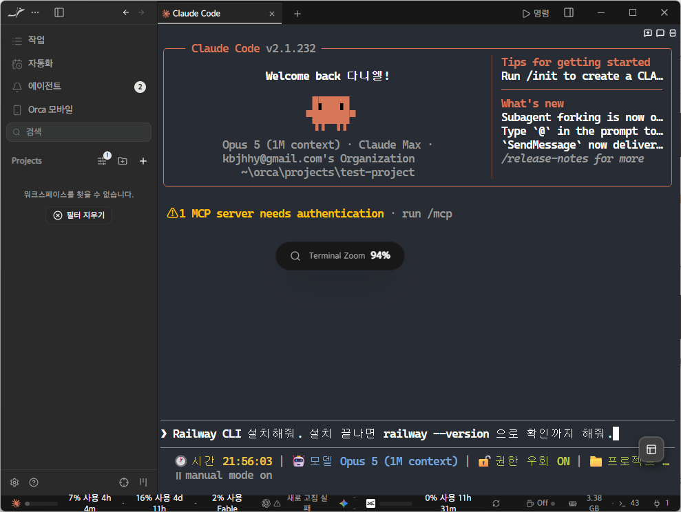Image resolution: width=681 pixels, height=512 pixels.
Task: Click the Gemini sparkle icon in status bar
Action: pos(344,503)
